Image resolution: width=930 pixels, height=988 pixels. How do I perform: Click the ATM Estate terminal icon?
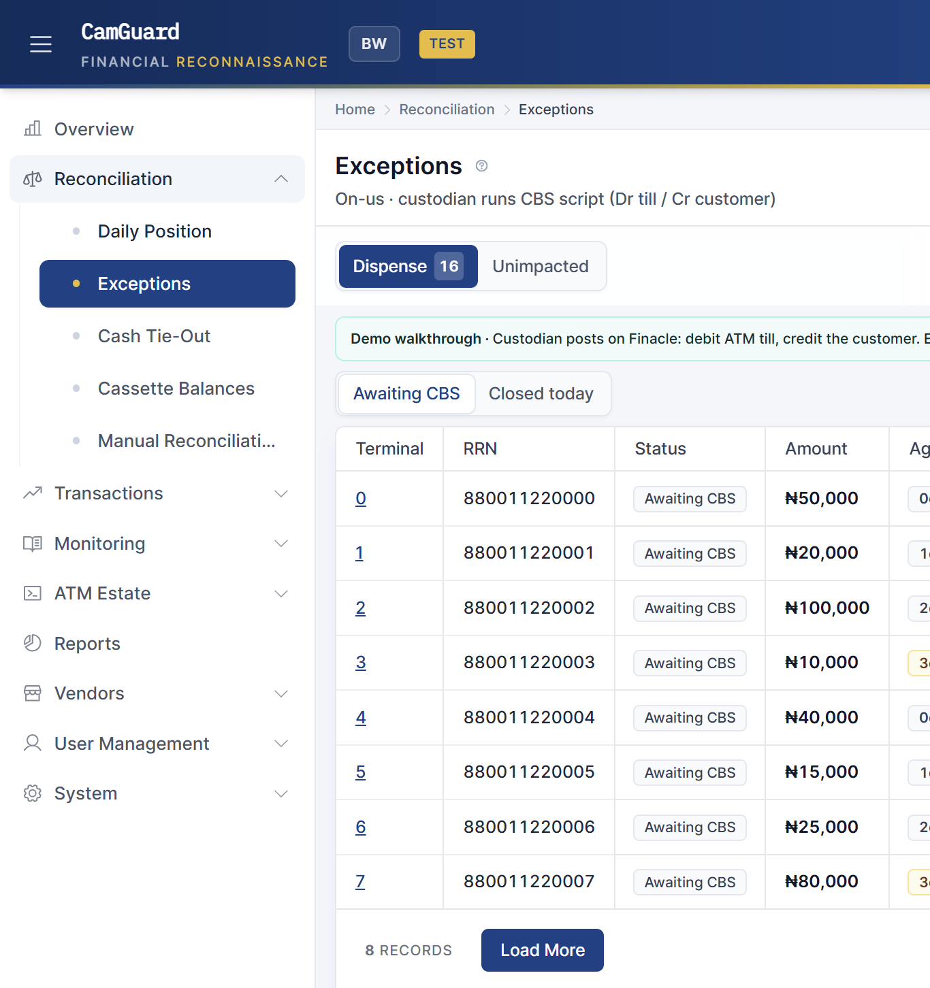click(33, 593)
